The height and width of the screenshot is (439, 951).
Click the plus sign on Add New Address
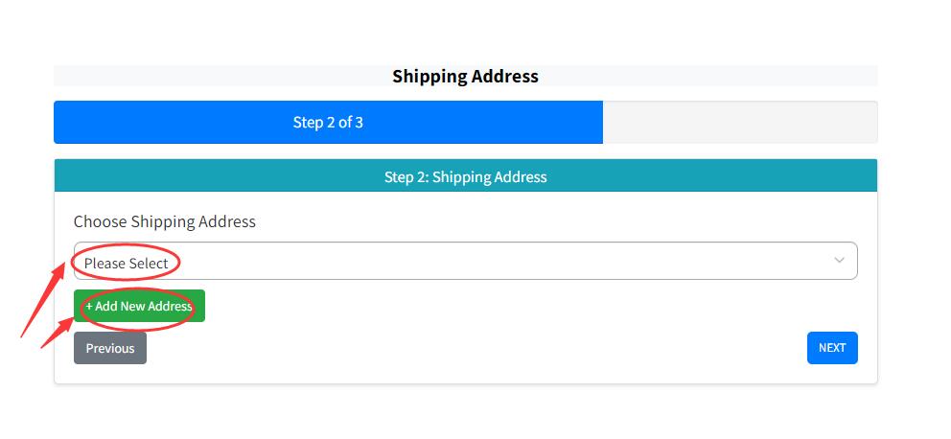[x=89, y=307]
